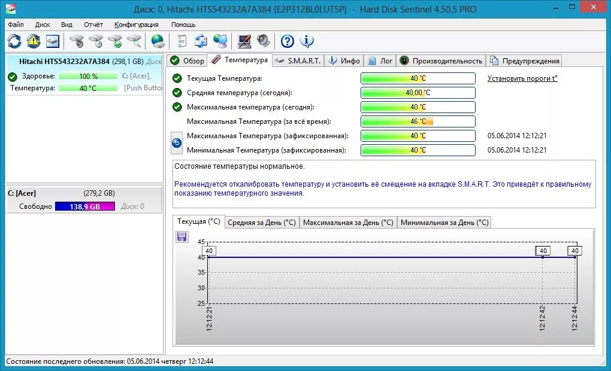
Task: Click the loudspeaker toolbar icon
Action: 264,41
